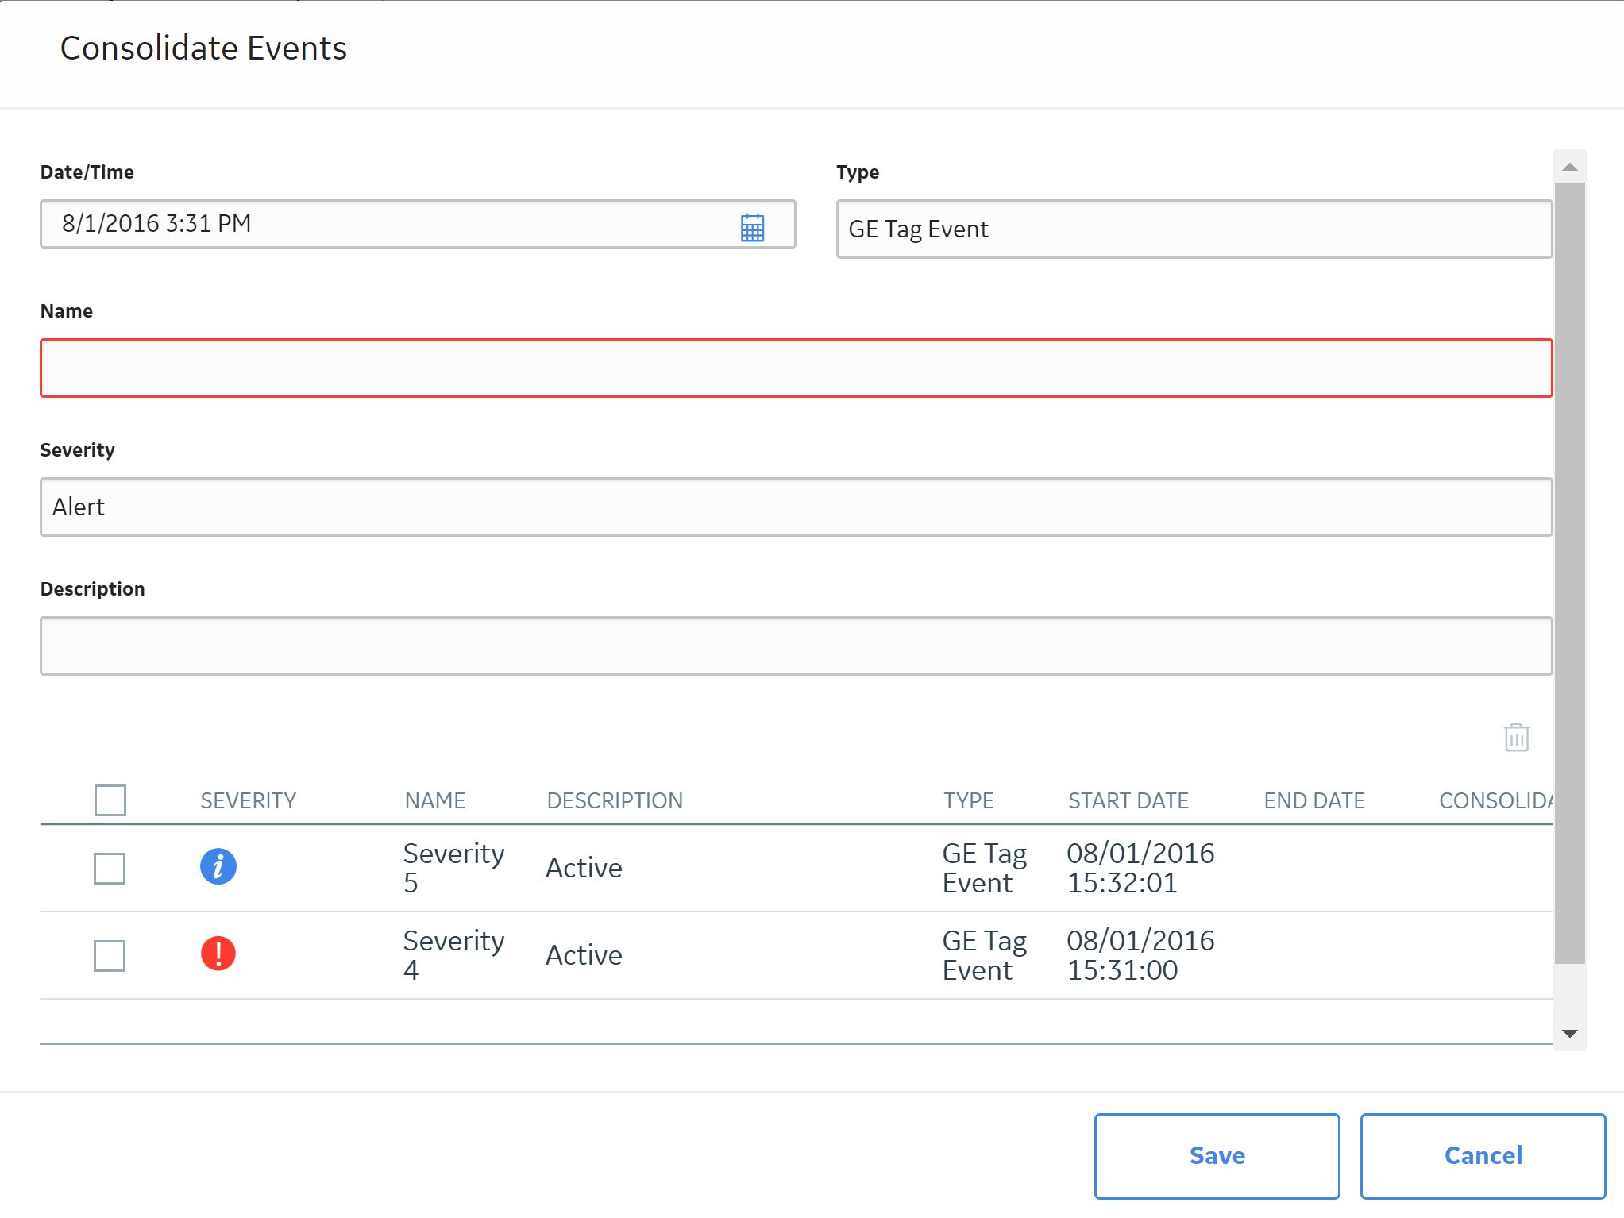Screen dimensions: 1624x1218
Task: Click the trash delete icon above the table
Action: 1516,737
